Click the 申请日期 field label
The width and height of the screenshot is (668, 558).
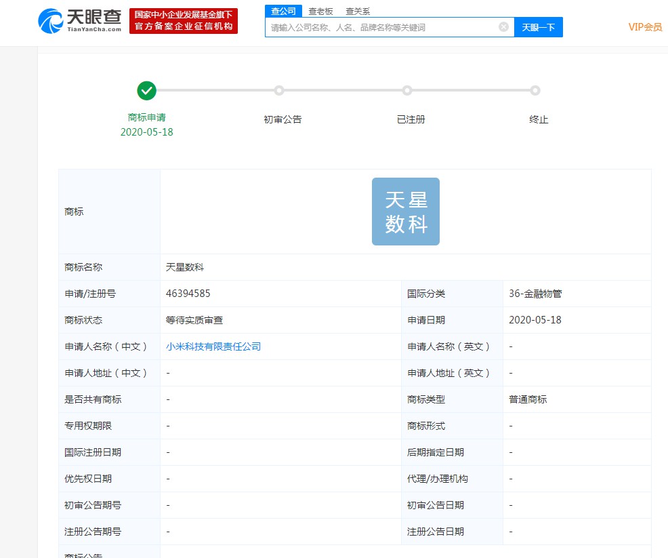(426, 320)
